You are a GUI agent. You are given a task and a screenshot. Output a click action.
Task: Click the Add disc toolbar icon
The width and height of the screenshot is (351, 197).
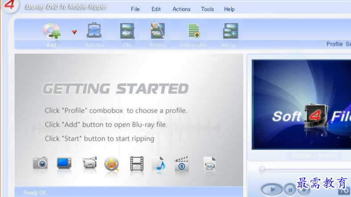(51, 31)
